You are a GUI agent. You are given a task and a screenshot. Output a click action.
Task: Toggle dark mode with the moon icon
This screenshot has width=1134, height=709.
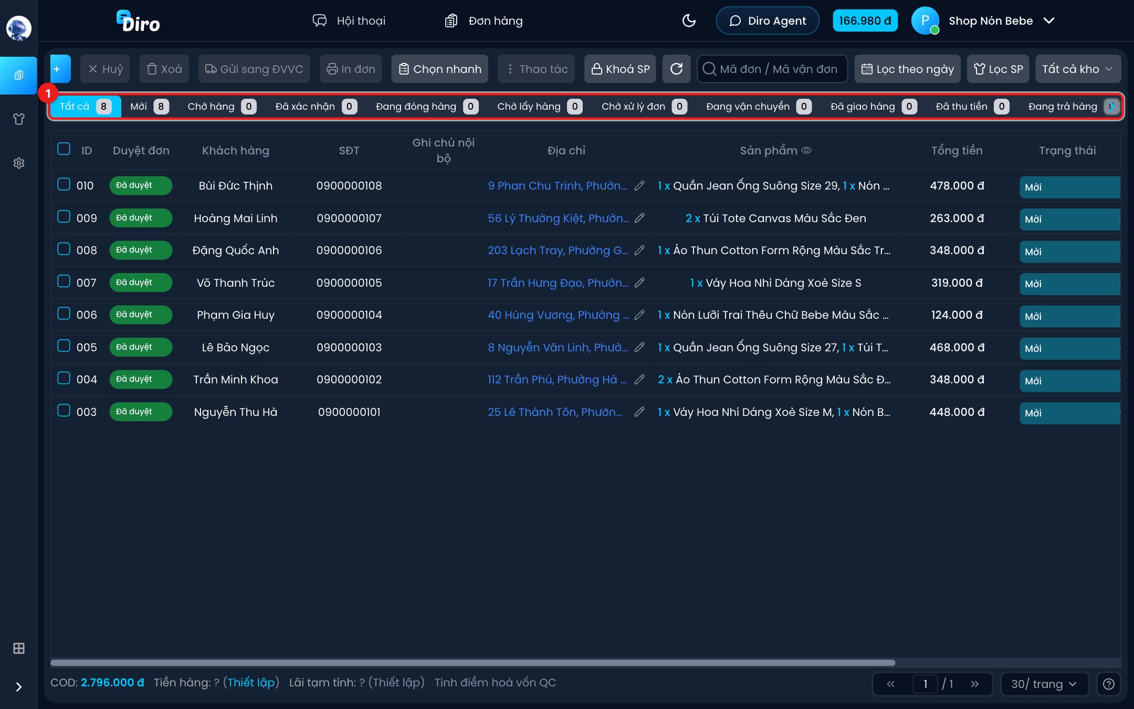click(688, 20)
